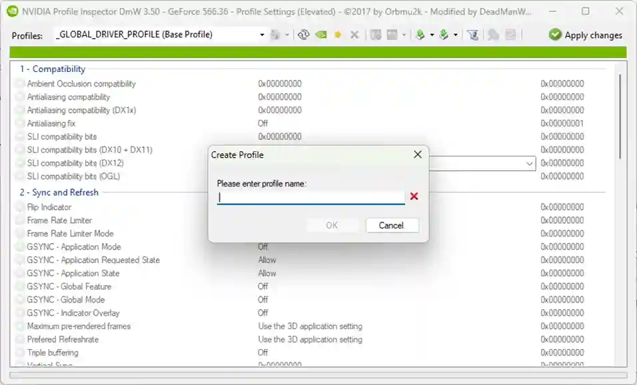Collapse the 2 - Sync and Refresh section header
The height and width of the screenshot is (385, 637).
[x=59, y=192]
